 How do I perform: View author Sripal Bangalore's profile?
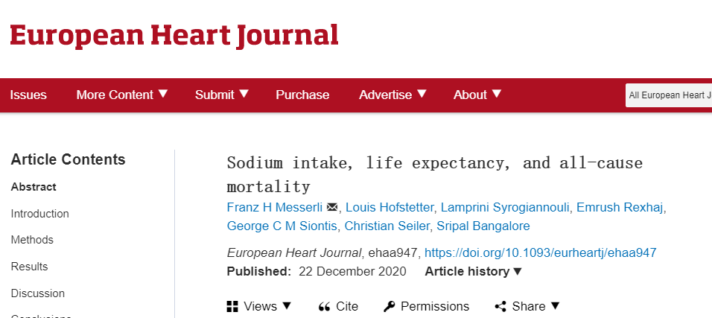tap(483, 226)
